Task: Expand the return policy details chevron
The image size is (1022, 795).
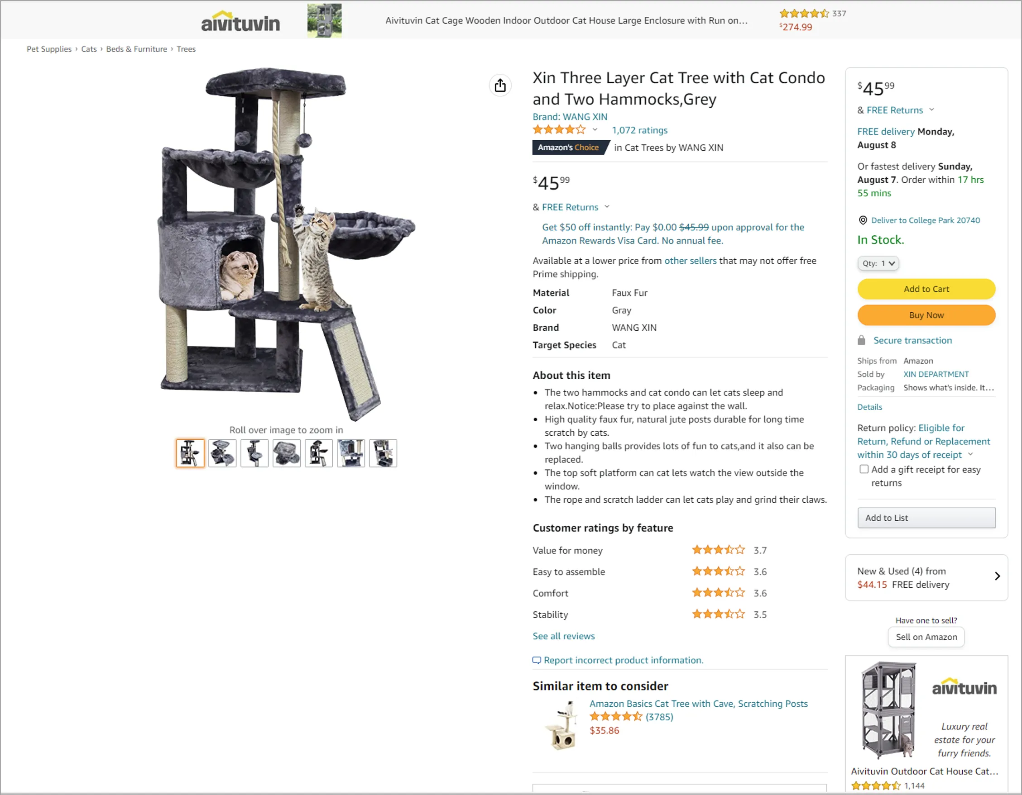Action: point(970,454)
